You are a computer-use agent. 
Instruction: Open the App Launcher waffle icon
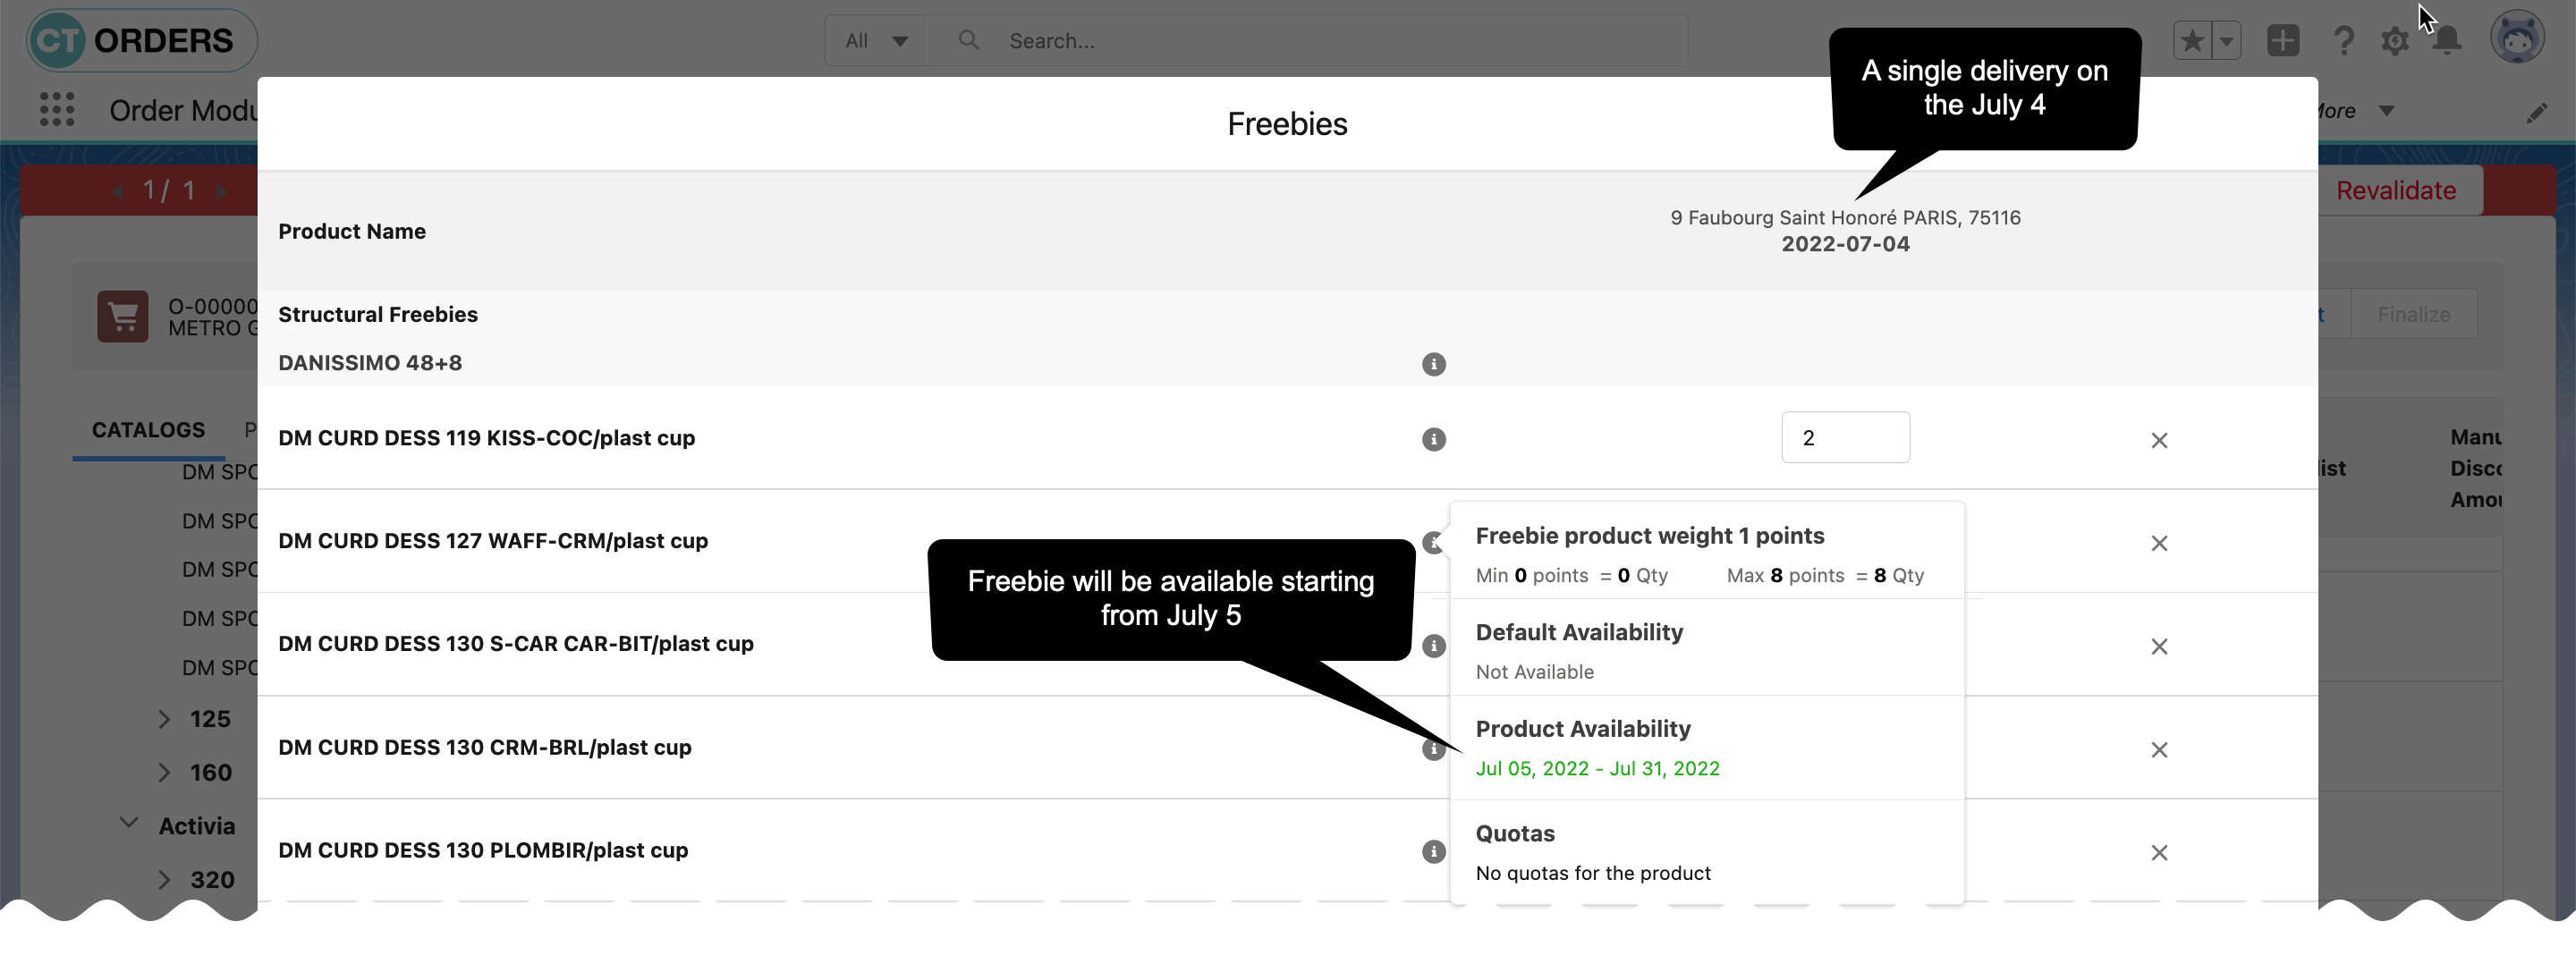57,110
